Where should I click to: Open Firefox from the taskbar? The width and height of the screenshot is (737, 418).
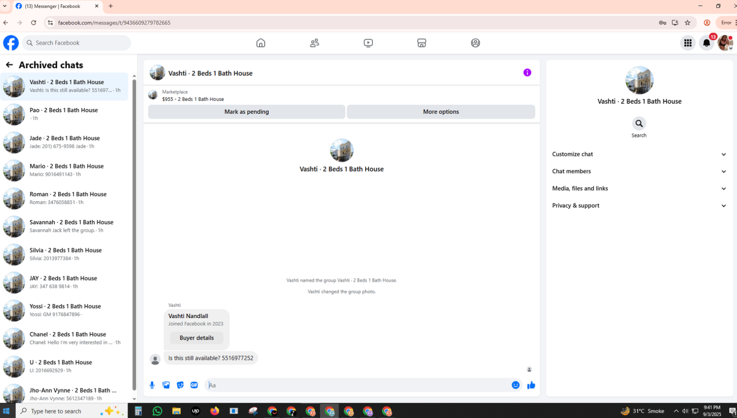click(215, 411)
